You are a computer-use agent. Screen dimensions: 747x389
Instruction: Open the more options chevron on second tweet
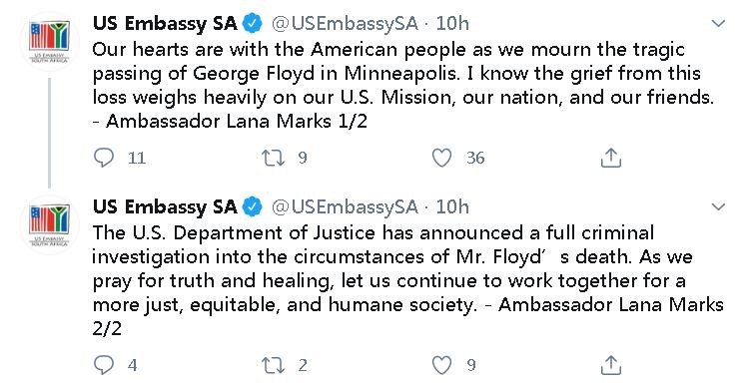[x=718, y=206]
